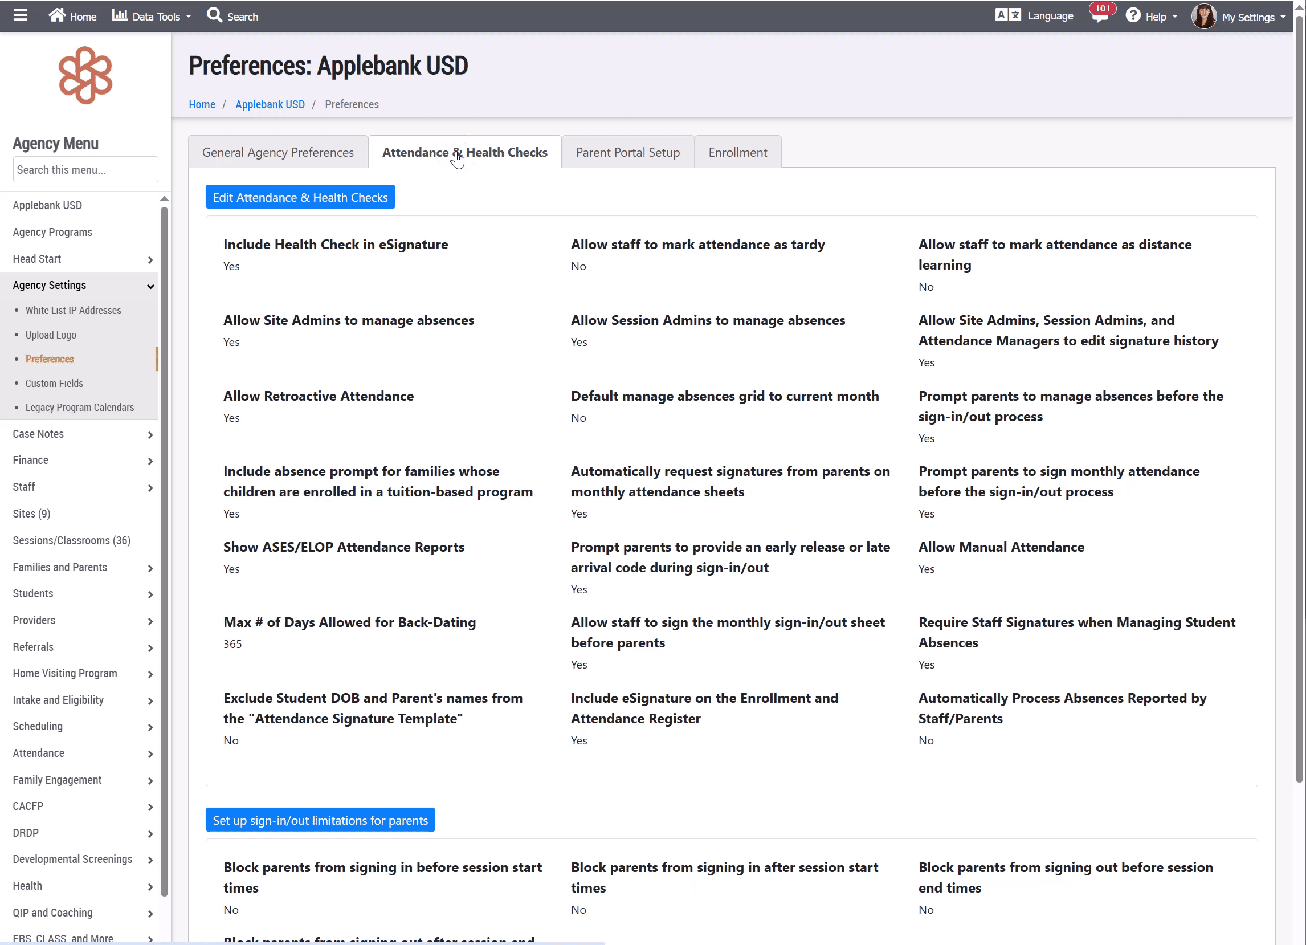Open the hamburger menu icon

click(20, 15)
